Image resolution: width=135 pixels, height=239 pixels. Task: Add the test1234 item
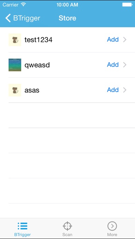coord(113,39)
